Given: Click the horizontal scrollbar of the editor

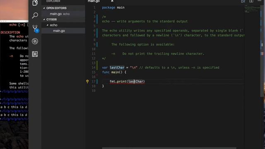Looking at the screenshot, I should (169, 148).
